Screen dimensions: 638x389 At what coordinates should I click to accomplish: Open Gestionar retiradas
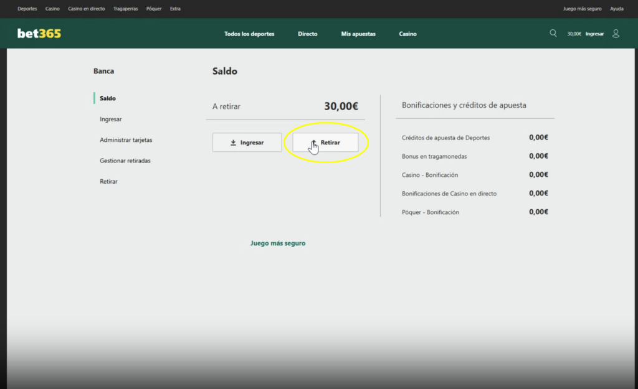coord(125,161)
